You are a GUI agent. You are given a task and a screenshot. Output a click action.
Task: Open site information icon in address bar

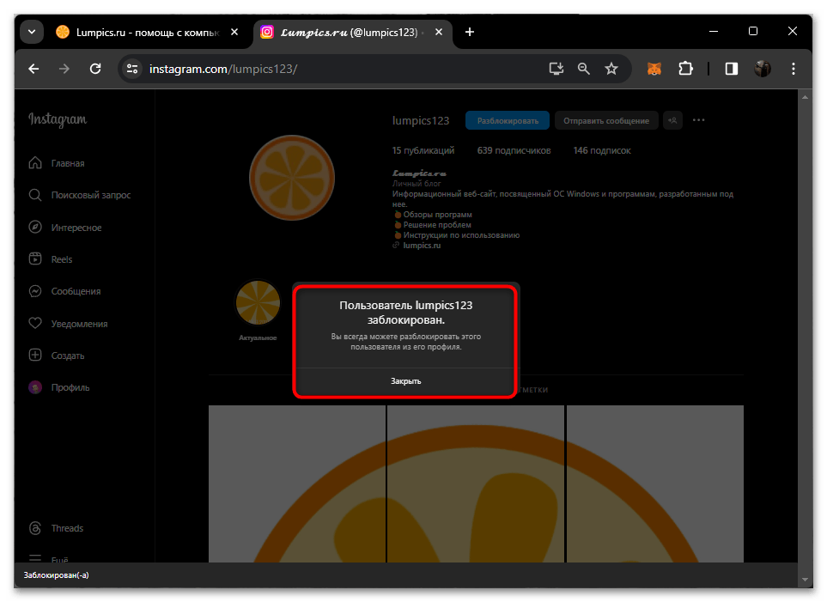132,69
